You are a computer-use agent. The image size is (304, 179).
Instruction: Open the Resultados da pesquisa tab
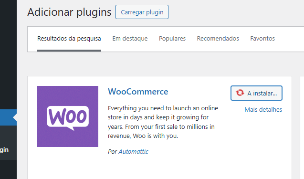(x=69, y=39)
